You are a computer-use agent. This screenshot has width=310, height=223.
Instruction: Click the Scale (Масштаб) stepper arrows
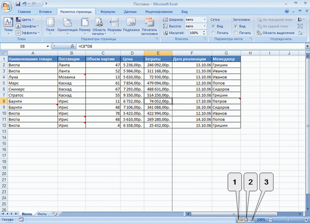tap(204, 33)
